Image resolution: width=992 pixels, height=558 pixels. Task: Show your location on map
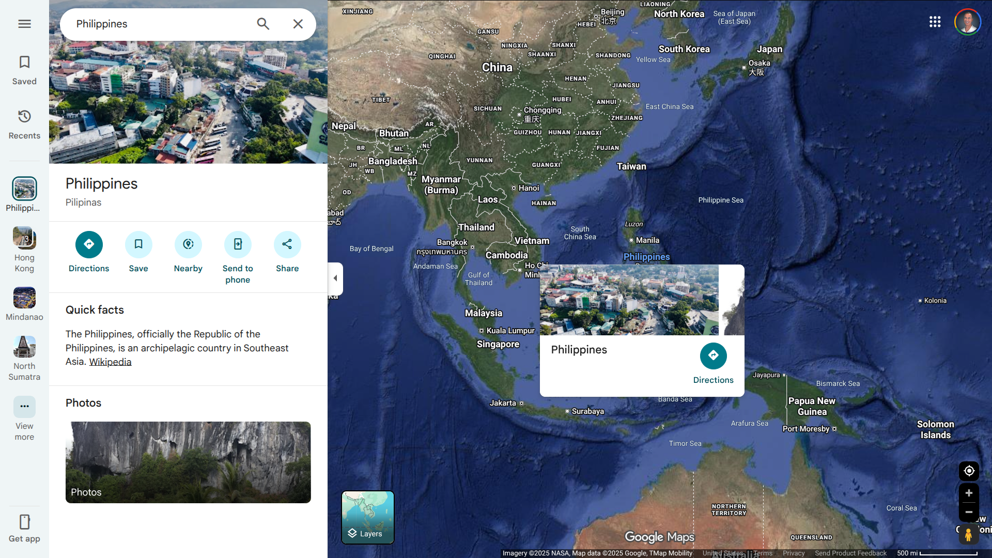point(969,471)
